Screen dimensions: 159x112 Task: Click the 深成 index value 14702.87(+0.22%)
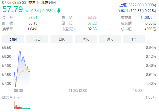141,11
